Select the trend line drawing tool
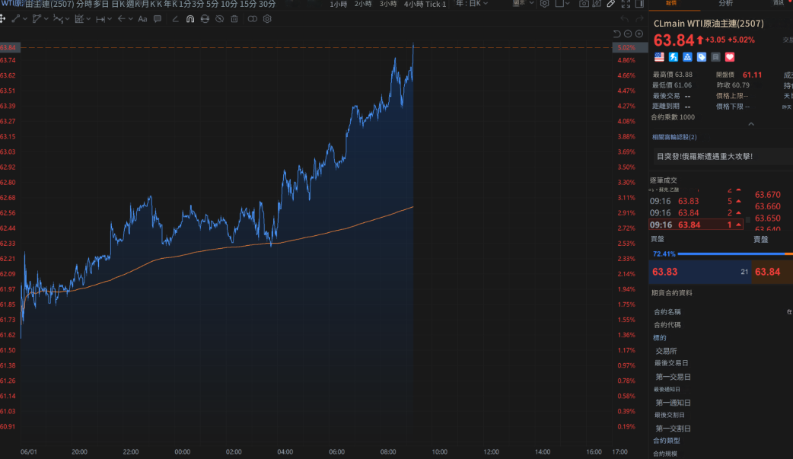793x459 pixels. click(x=16, y=19)
